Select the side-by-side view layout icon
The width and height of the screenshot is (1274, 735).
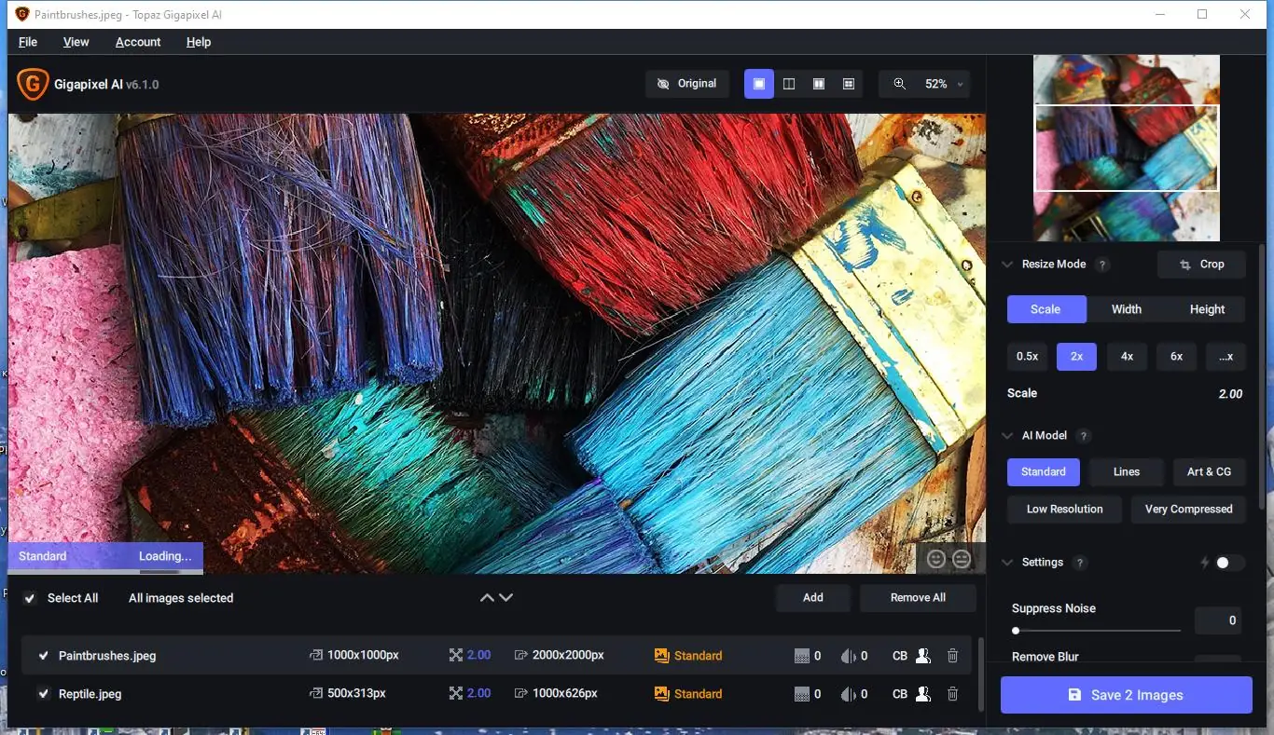(x=819, y=84)
